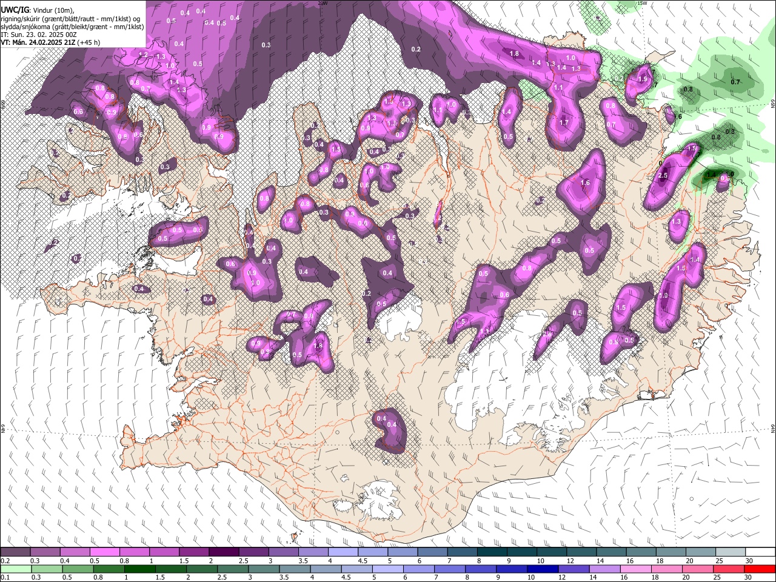This screenshot has height=582, width=776.
Task: Click the 0.2 label in the upper legend
Action: point(5,561)
